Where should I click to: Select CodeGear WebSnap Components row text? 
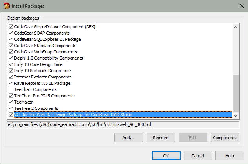pyautogui.click(x=45, y=52)
